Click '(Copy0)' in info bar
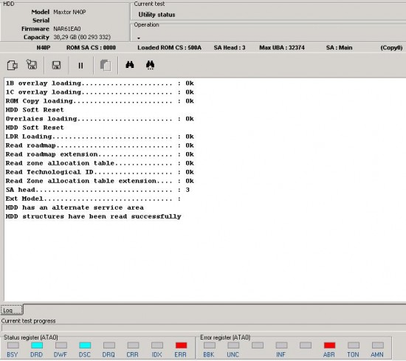The width and height of the screenshot is (406, 361). (x=391, y=48)
